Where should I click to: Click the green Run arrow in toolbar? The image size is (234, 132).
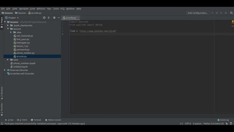point(212,13)
